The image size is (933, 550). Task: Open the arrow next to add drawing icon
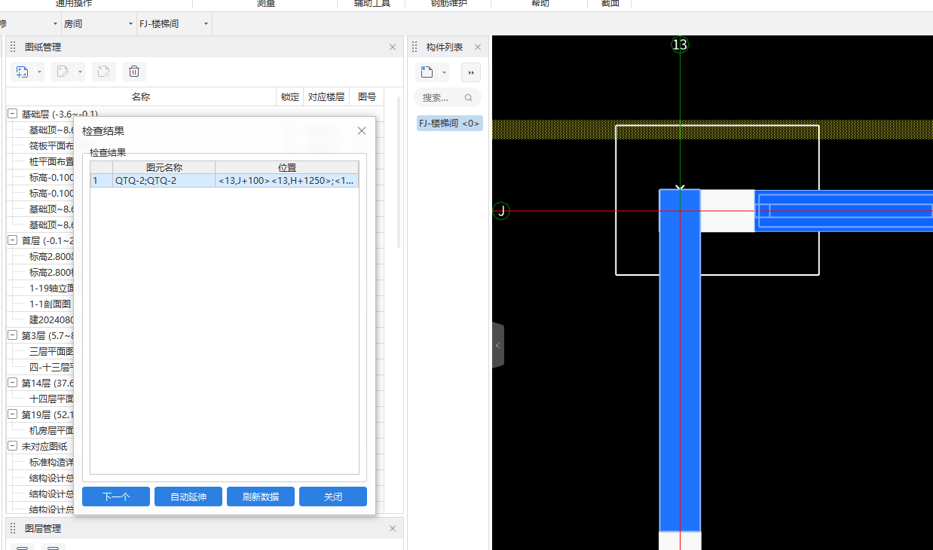39,72
